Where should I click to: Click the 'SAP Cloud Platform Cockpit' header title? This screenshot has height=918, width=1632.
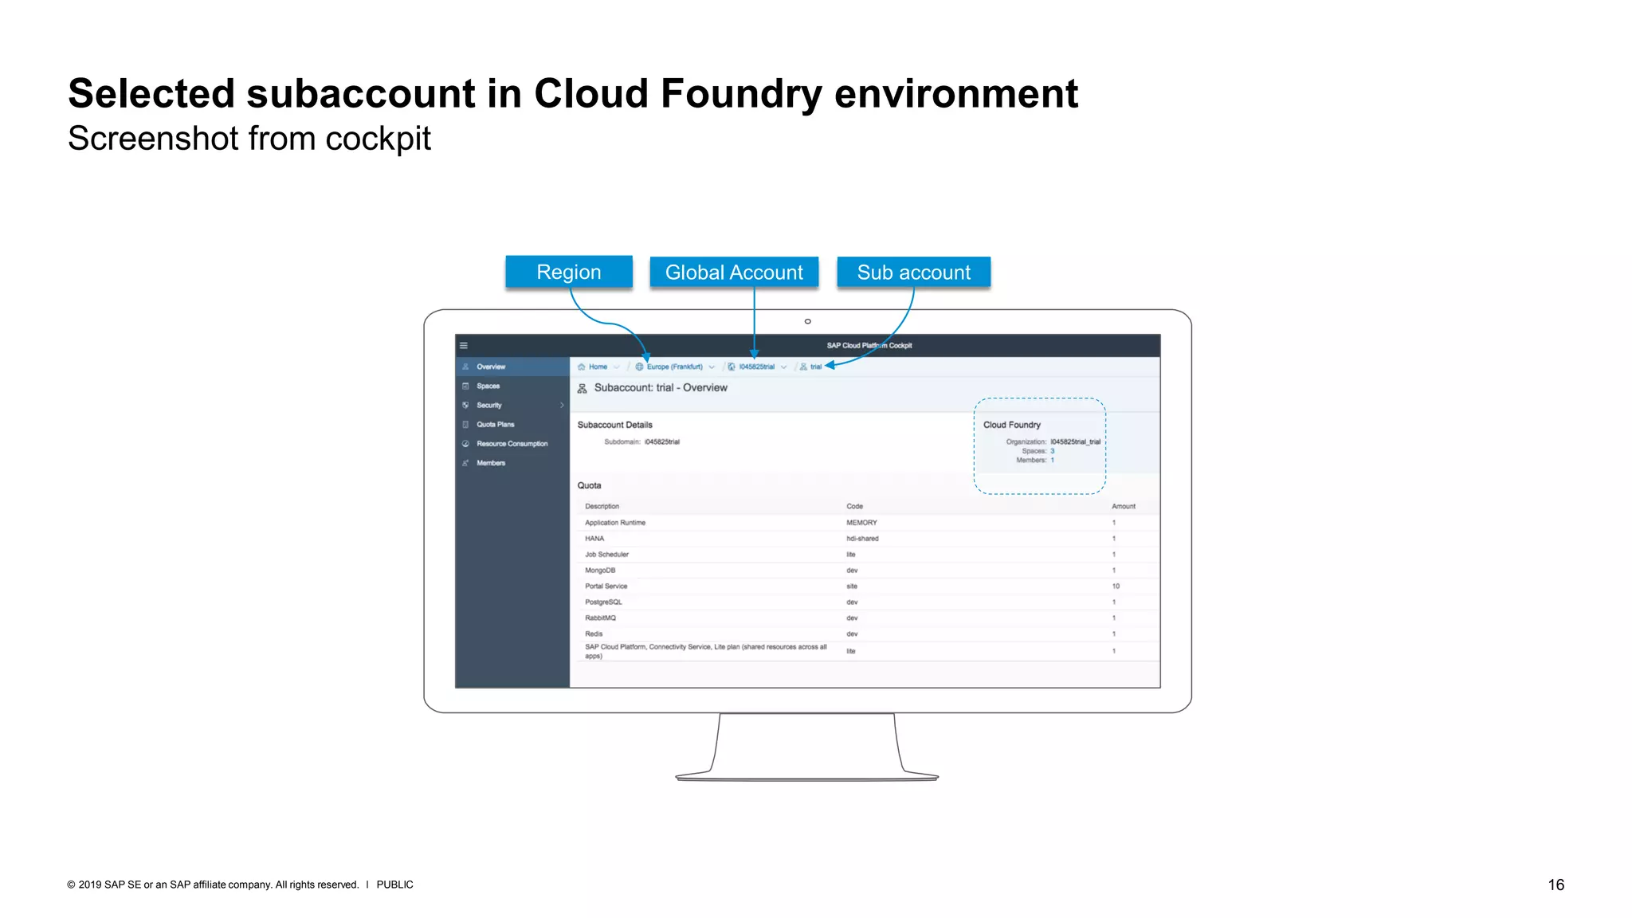pos(869,346)
